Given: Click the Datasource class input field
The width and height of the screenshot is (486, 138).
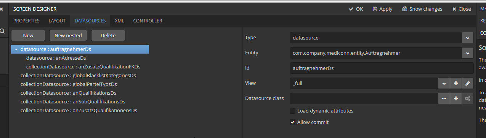Looking at the screenshot, I should pyautogui.click(x=364, y=98).
